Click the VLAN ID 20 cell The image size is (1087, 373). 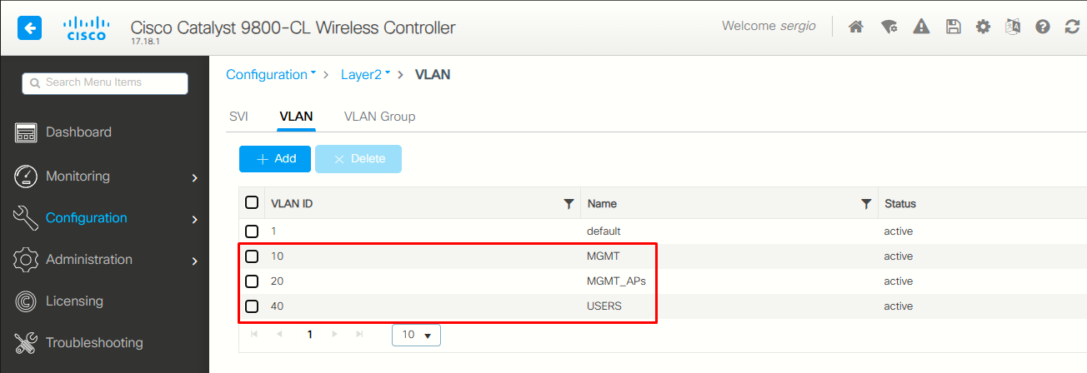[x=277, y=281]
